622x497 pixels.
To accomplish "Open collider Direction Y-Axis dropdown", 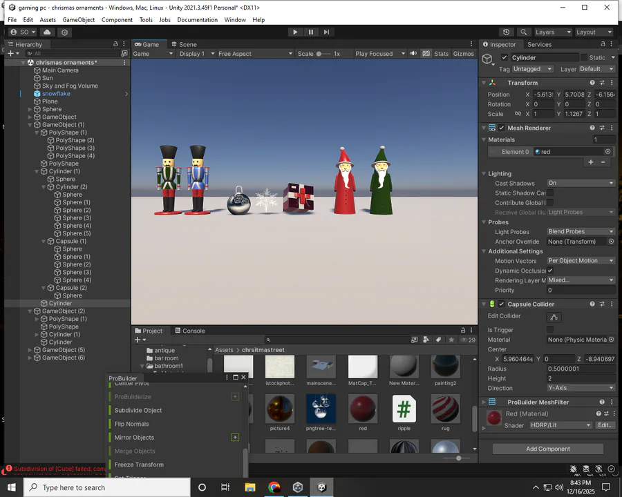I will 581,388.
